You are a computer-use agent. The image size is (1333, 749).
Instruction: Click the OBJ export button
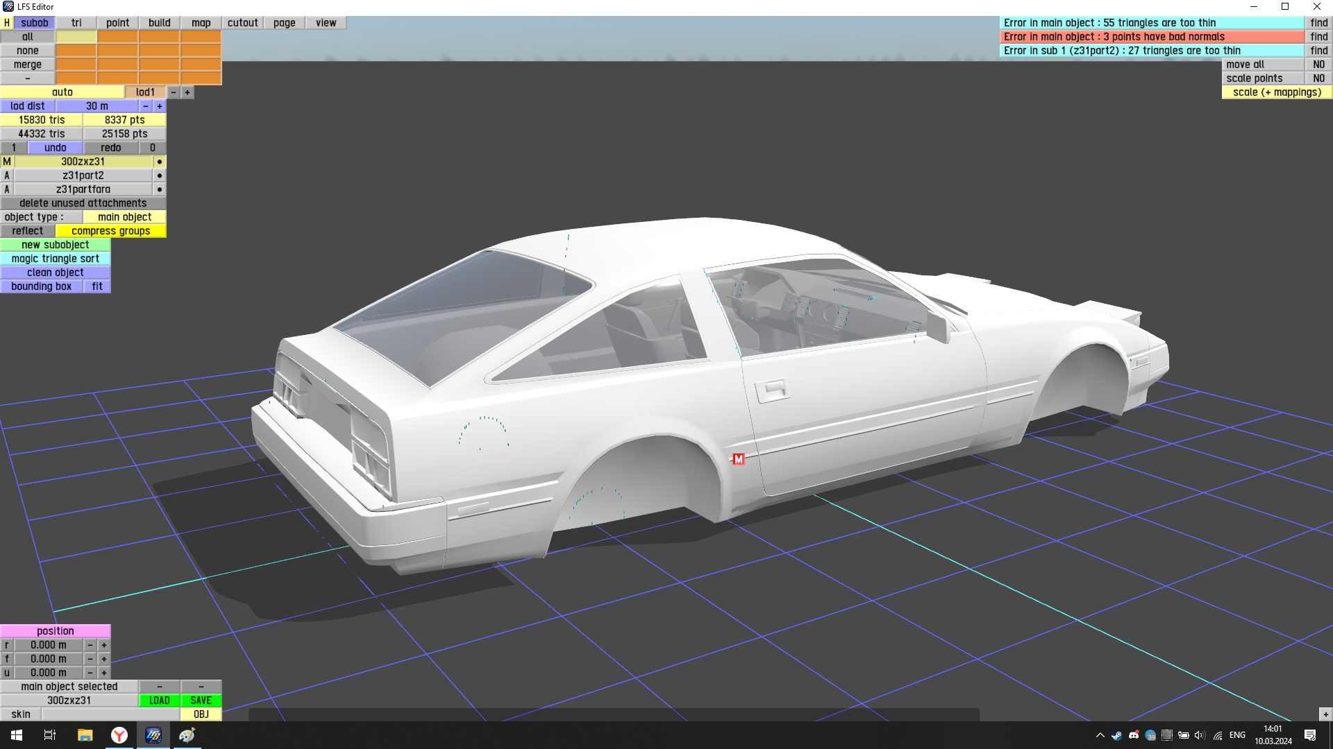click(201, 714)
